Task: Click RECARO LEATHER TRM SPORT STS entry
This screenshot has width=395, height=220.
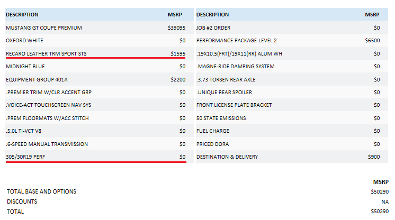Action: point(46,53)
